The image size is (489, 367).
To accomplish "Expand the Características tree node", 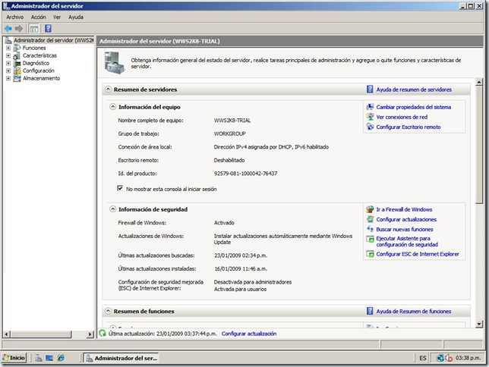I will [8, 55].
